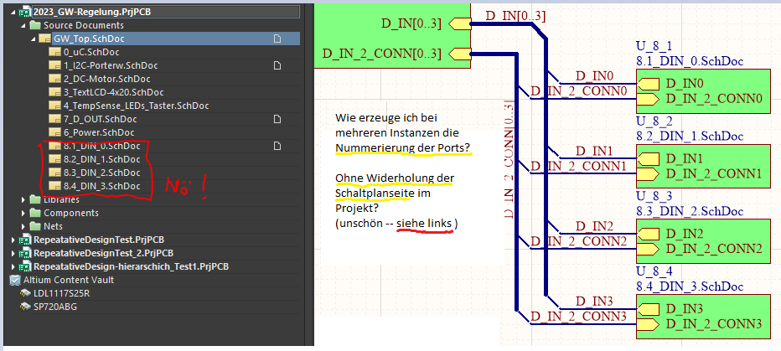Click the D_IN2 wire net label
The height and width of the screenshot is (351, 781).
595,226
